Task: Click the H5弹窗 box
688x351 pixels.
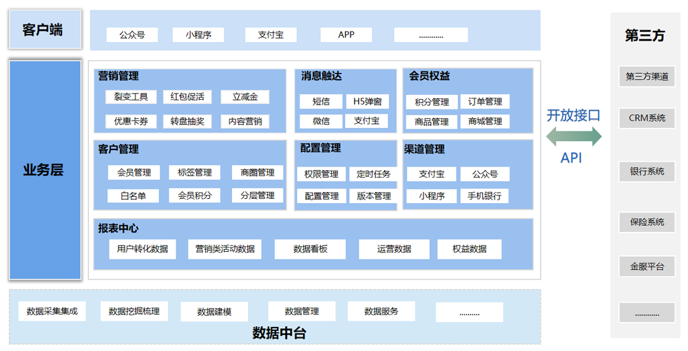Action: [367, 101]
